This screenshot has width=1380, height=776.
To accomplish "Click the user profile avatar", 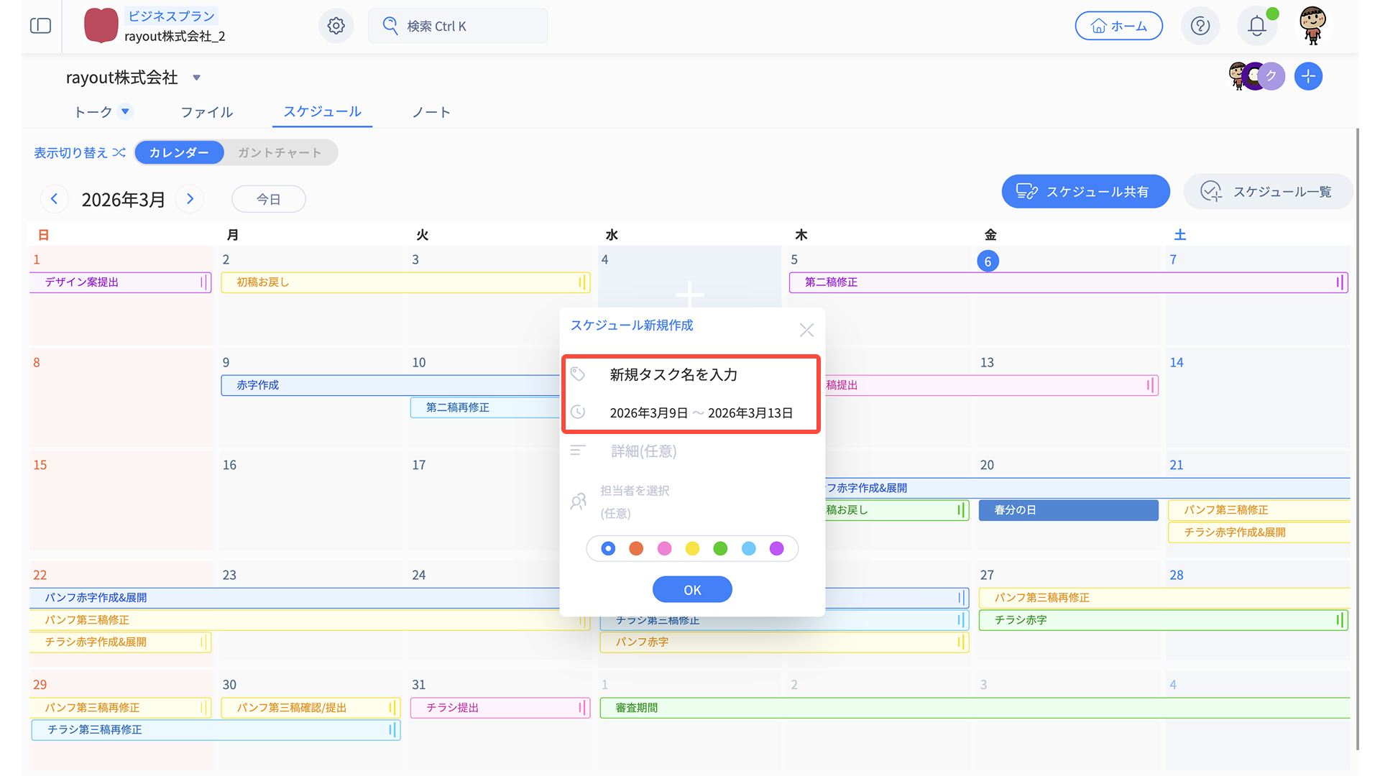I will [1312, 25].
